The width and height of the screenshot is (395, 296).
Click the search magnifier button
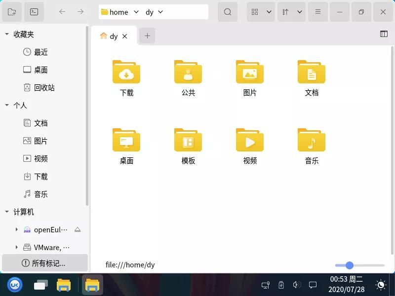click(228, 12)
